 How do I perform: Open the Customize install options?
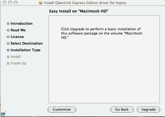62,109
